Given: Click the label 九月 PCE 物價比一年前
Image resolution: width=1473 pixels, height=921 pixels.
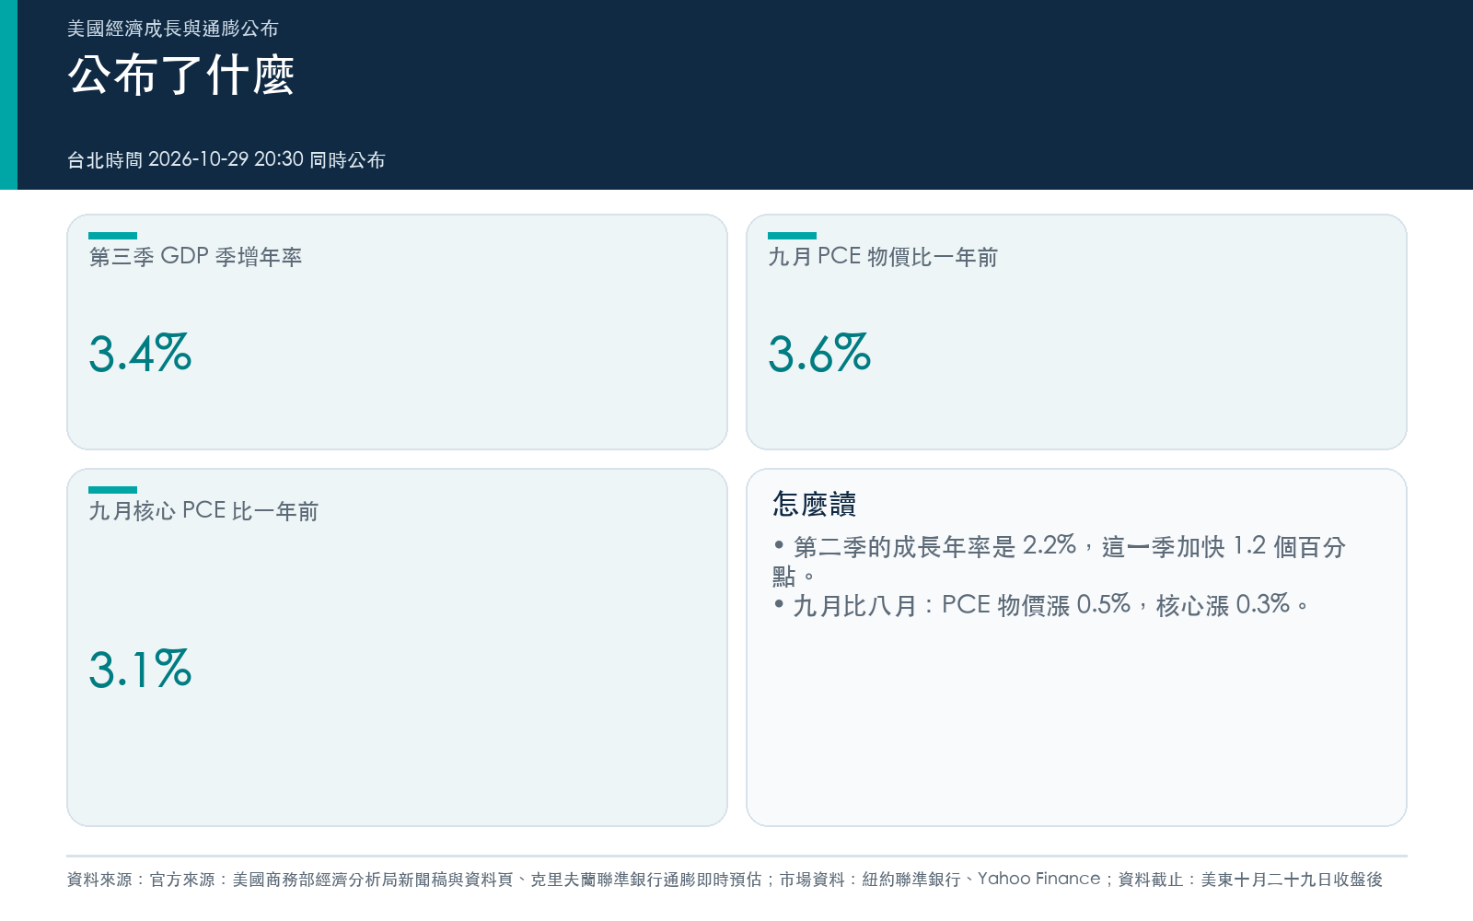Looking at the screenshot, I should [x=883, y=256].
